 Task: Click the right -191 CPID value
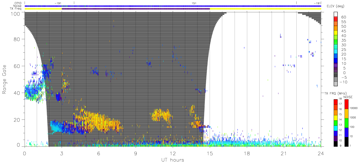(x=317, y=3)
